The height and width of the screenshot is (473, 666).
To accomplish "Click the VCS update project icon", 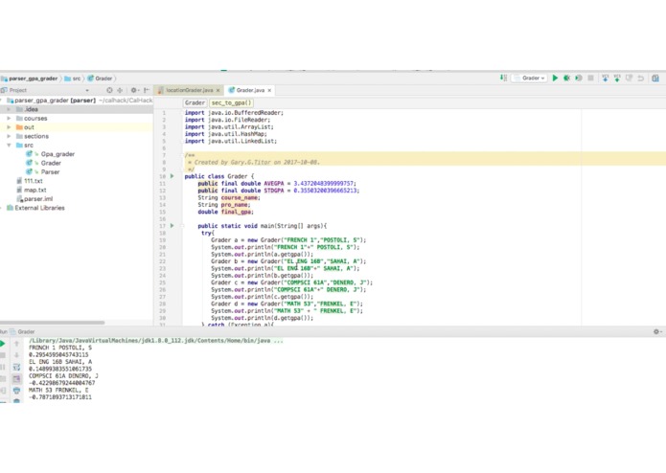I will pos(606,79).
